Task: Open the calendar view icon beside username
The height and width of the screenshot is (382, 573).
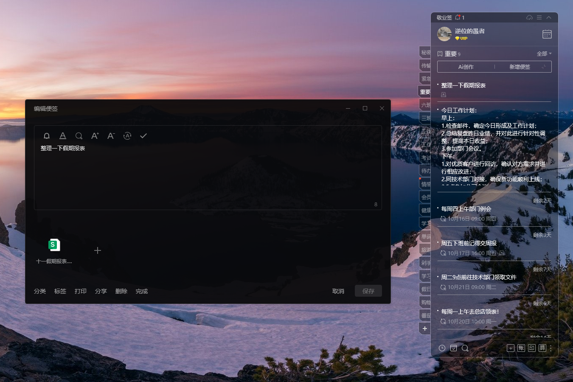Action: pos(547,34)
